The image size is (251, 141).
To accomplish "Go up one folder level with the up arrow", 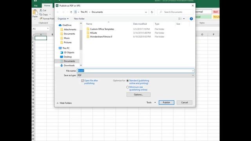I will [71, 12].
